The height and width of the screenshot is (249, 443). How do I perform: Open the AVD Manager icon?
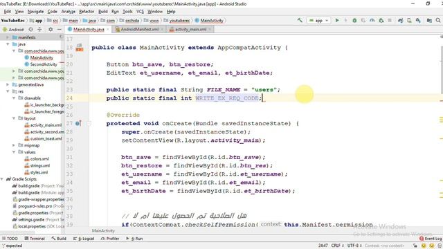tap(409, 20)
